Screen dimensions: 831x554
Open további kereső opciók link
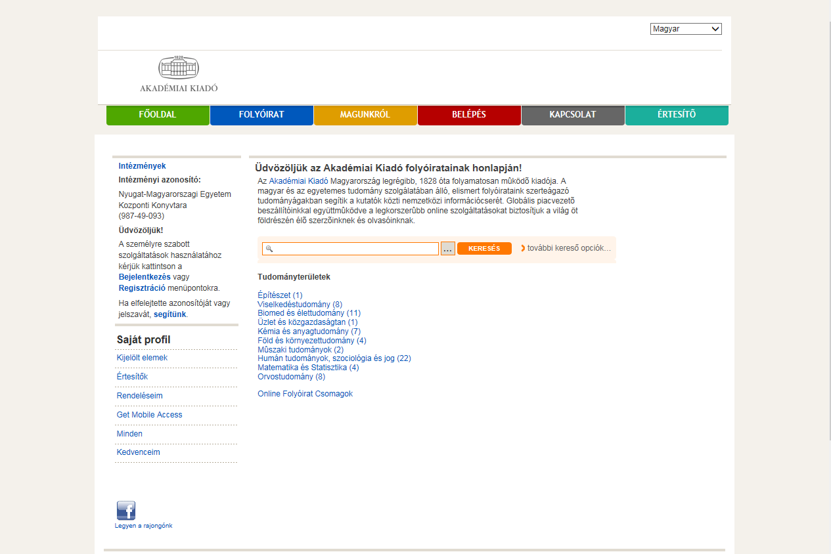(569, 248)
